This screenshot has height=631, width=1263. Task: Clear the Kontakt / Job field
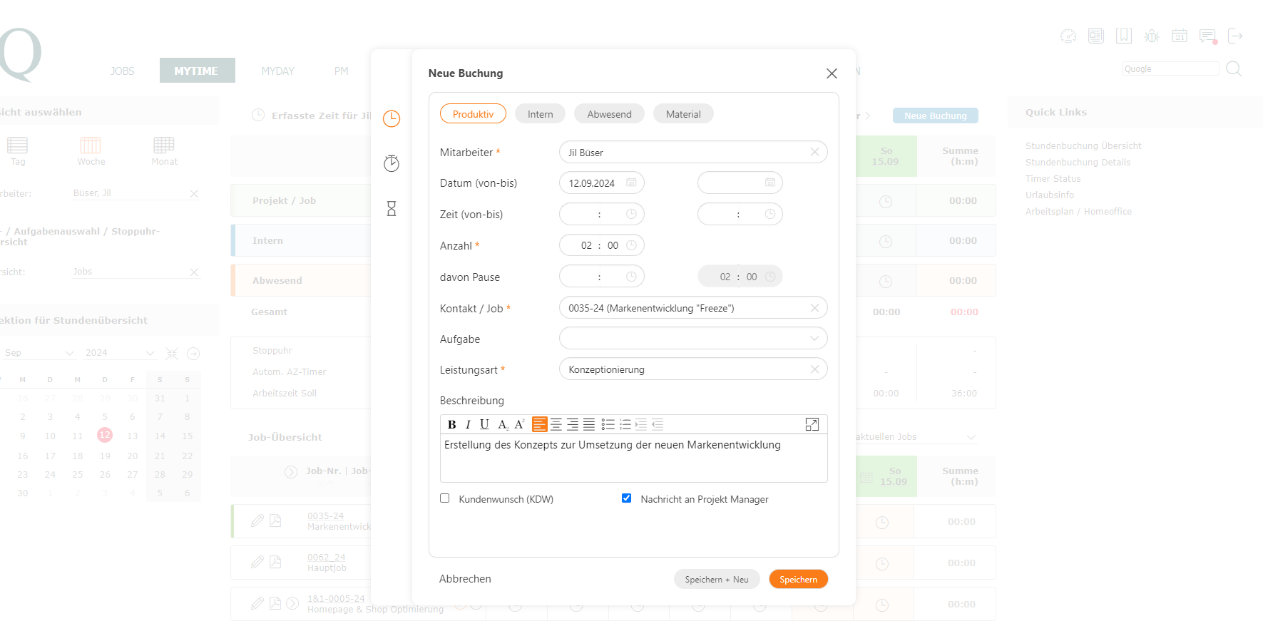point(814,308)
